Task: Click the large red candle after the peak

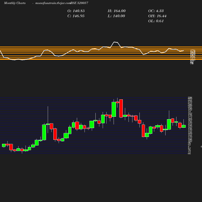Action: (x=121, y=108)
